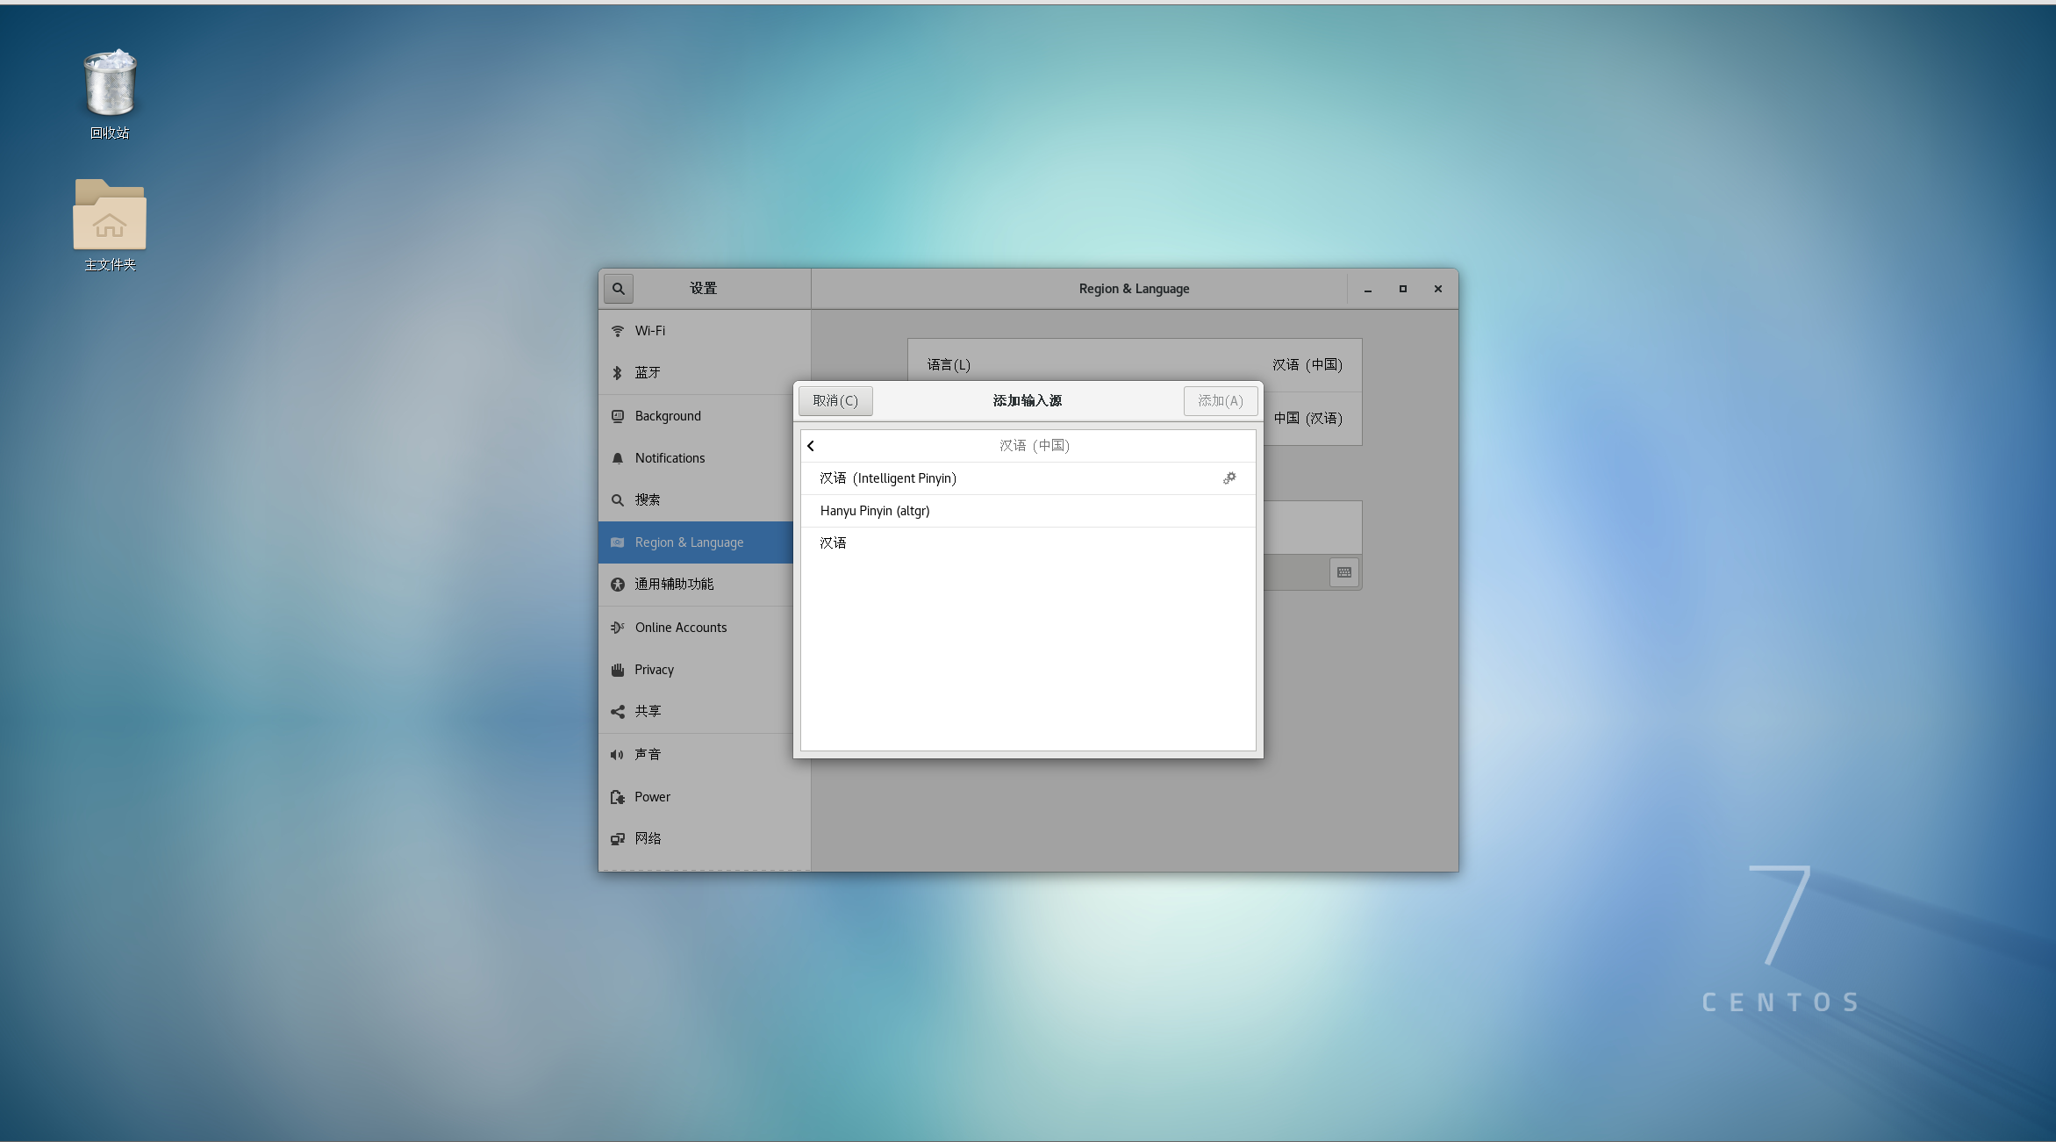The width and height of the screenshot is (2056, 1142).
Task: Open the Background sidebar entry
Action: pos(668,416)
